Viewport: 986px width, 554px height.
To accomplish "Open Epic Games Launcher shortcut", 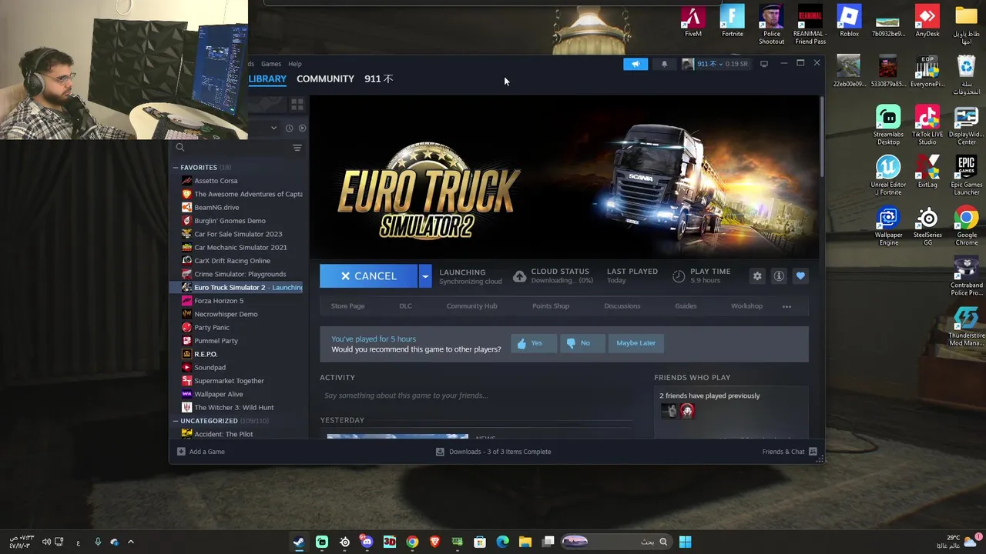I will (x=966, y=175).
